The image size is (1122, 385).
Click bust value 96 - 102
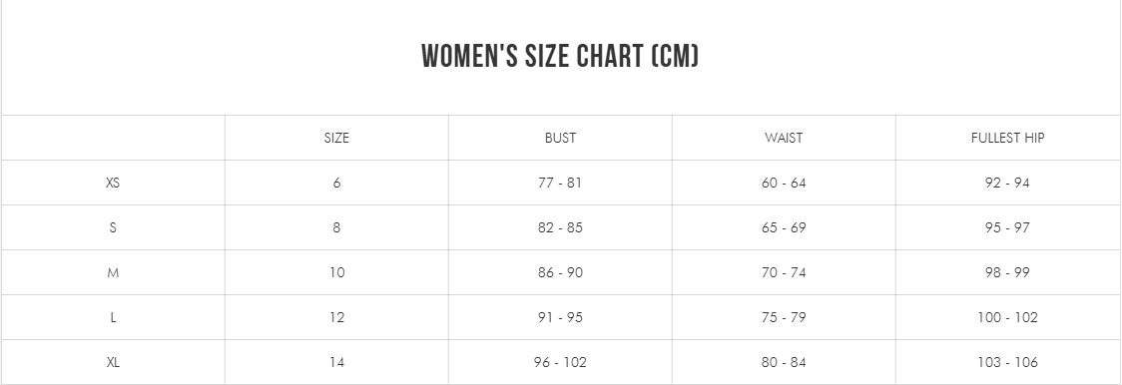tap(560, 363)
